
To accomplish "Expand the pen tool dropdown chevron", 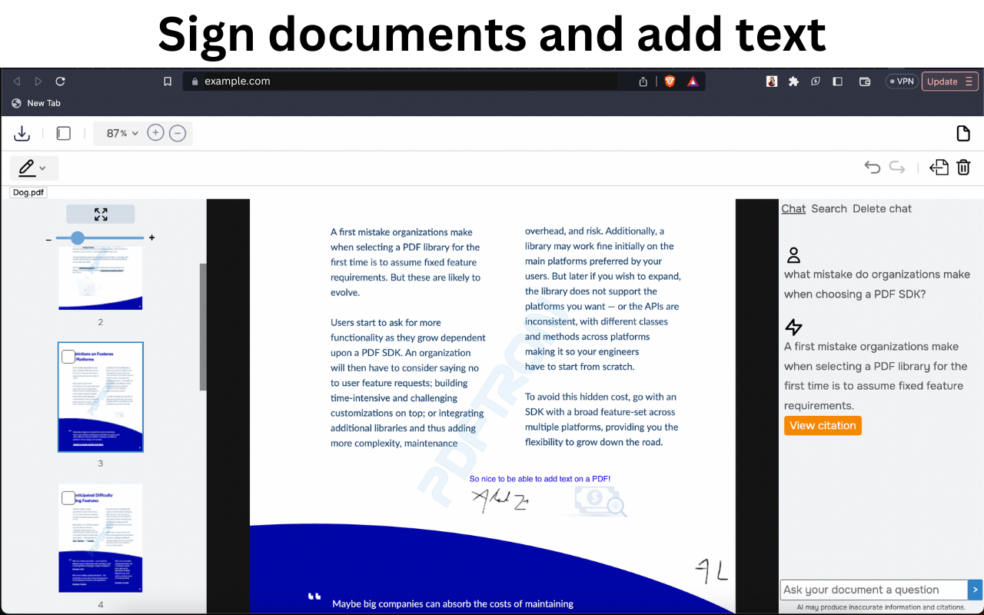I will click(43, 168).
